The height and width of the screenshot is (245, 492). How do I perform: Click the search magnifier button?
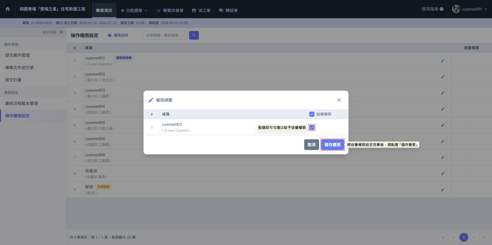[194, 35]
